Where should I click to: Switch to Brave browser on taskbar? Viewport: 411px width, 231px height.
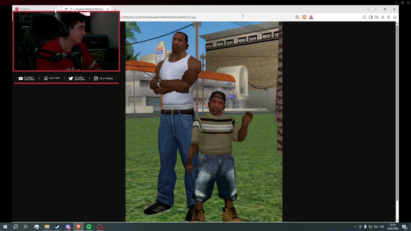(x=78, y=227)
